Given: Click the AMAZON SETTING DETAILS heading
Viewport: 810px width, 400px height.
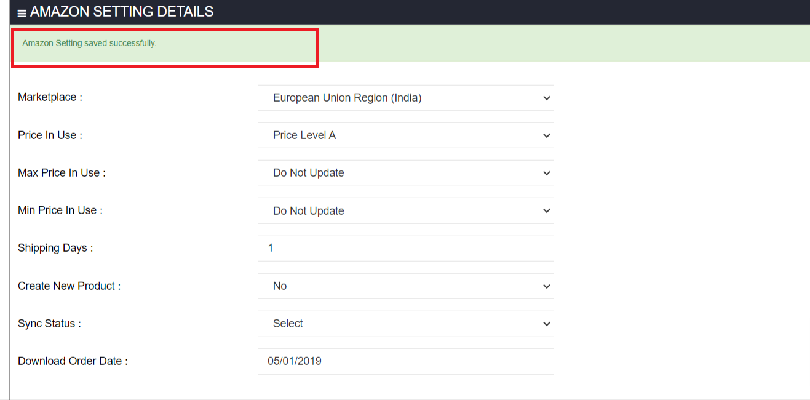Looking at the screenshot, I should [x=122, y=12].
